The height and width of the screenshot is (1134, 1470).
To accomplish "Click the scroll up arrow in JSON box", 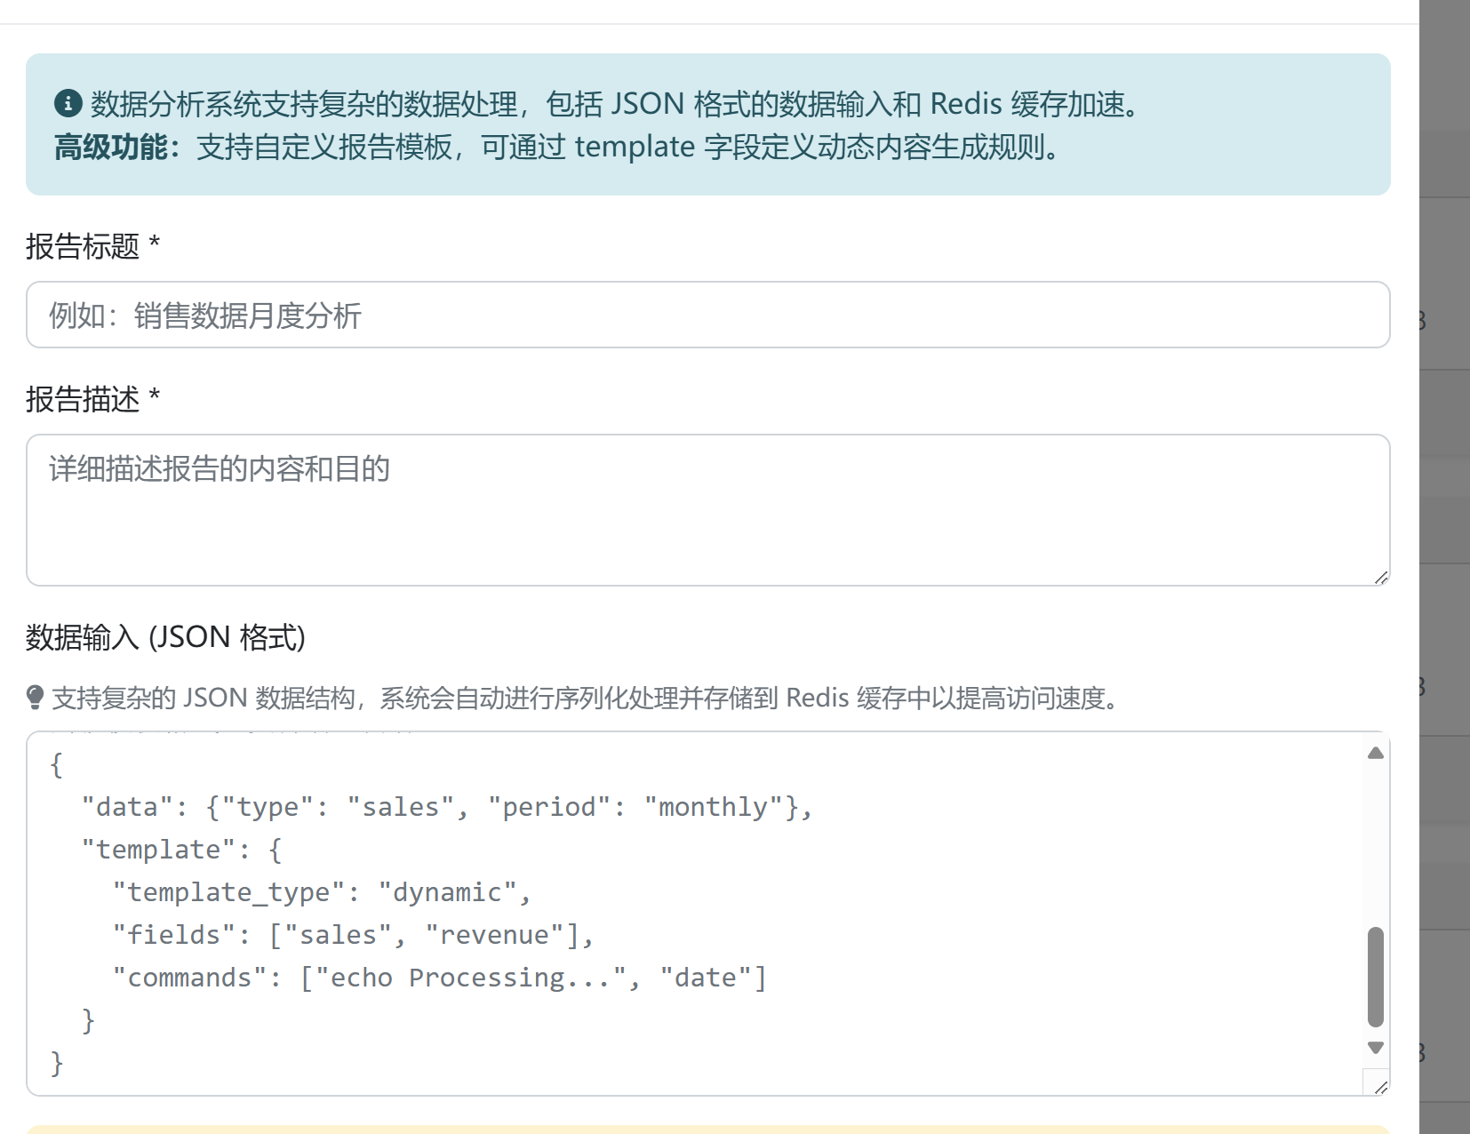I will [x=1375, y=754].
